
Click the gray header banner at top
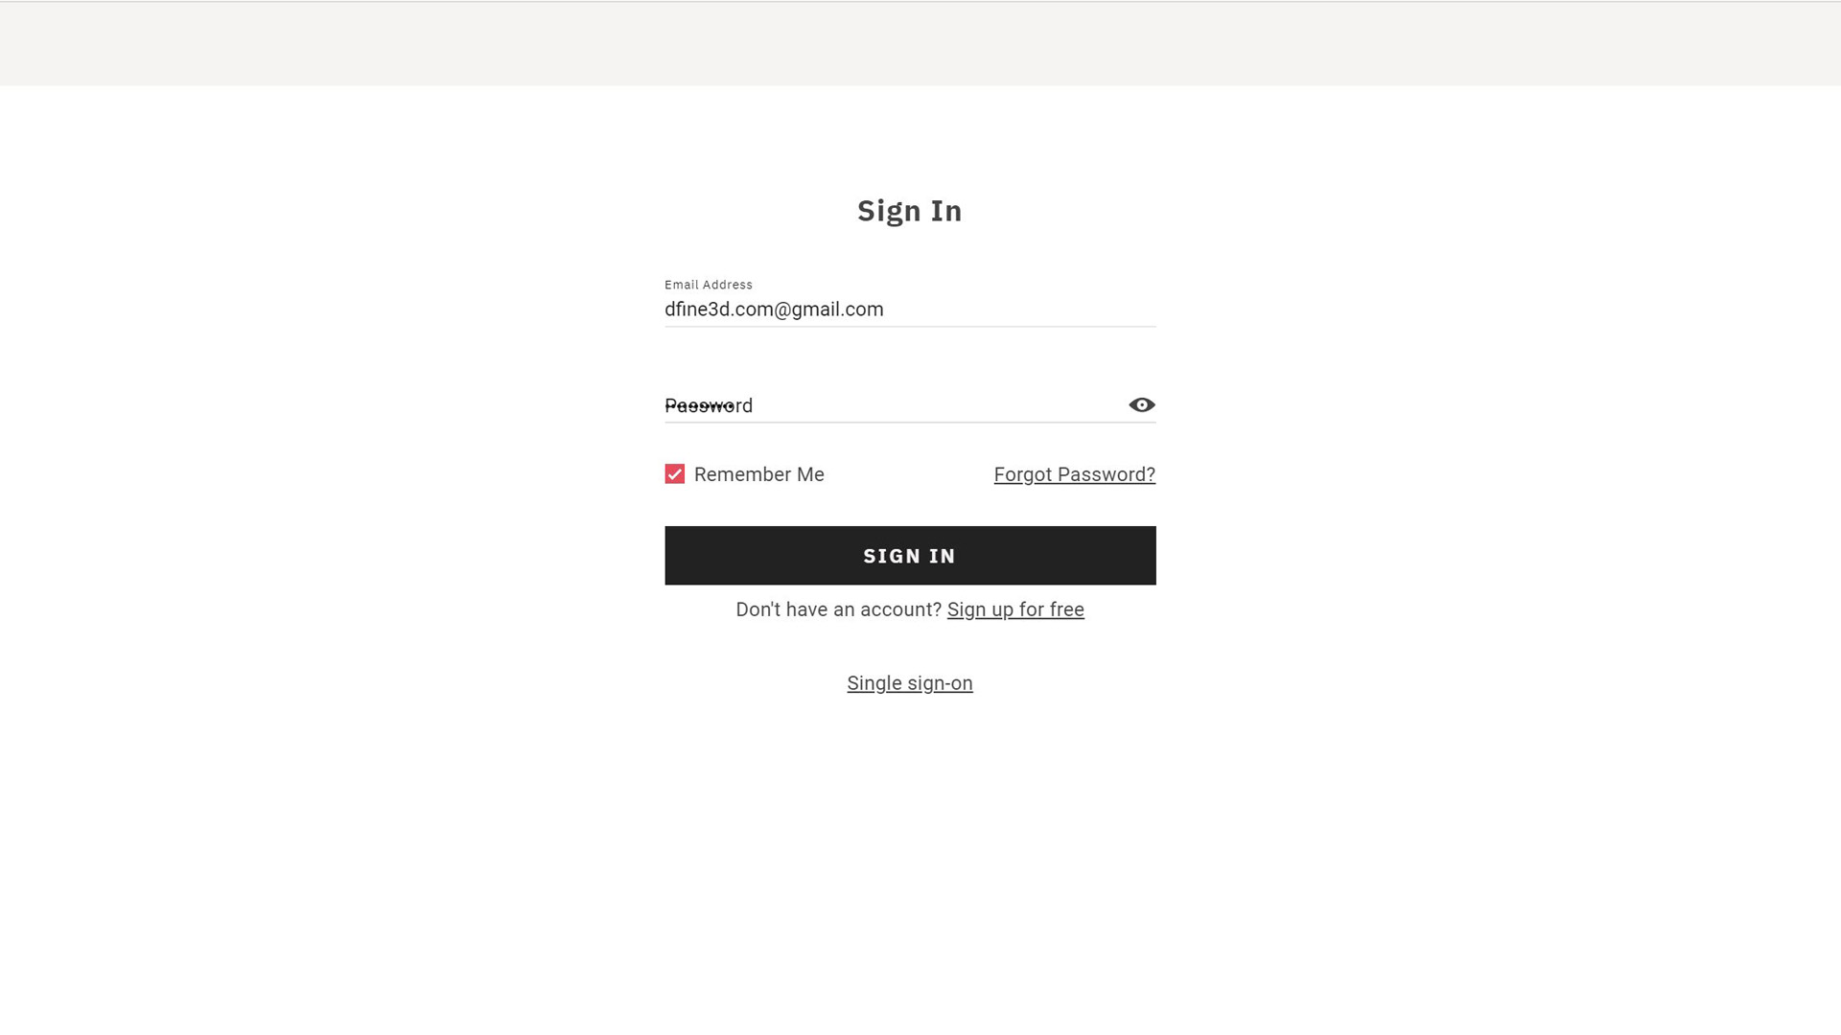[920, 44]
